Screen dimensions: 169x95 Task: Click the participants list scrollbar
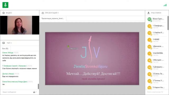pyautogui.click(x=168, y=23)
